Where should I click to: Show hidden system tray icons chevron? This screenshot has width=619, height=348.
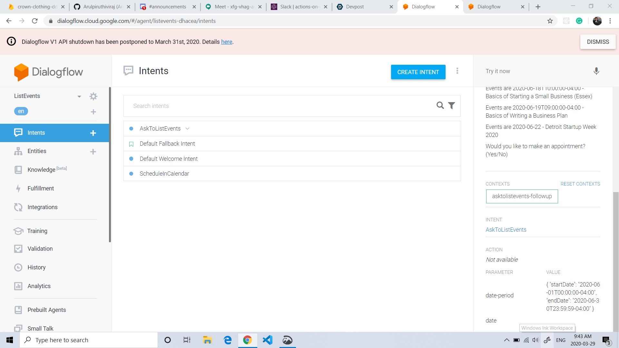tap(506, 340)
